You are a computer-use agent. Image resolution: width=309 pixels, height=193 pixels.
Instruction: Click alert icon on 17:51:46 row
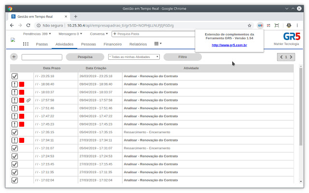pos(14,108)
